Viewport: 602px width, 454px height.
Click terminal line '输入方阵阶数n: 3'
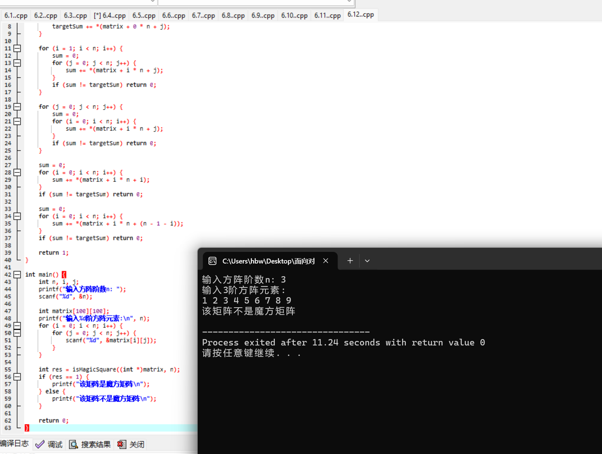pos(244,280)
